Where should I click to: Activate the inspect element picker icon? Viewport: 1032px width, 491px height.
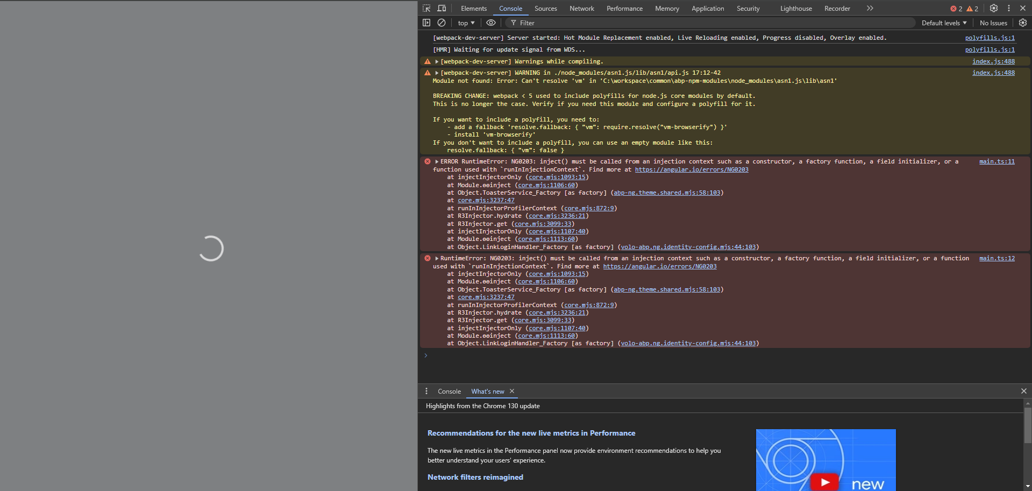coord(426,8)
